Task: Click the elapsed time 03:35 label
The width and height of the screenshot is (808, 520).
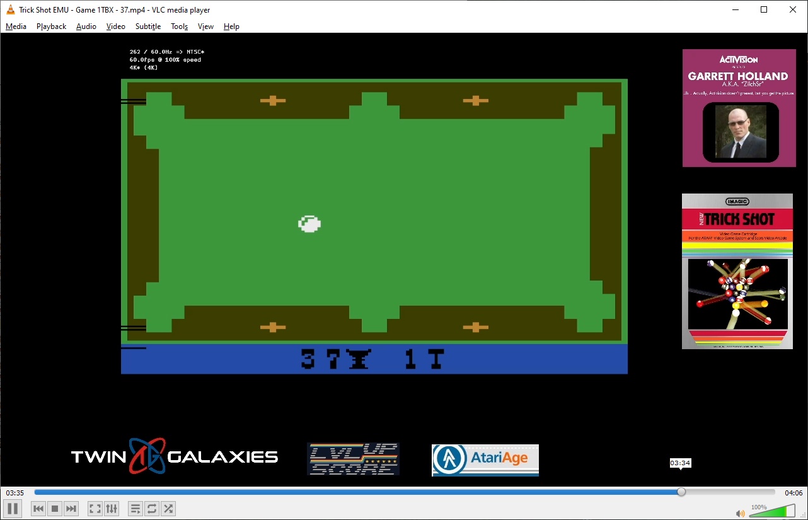Action: [x=15, y=493]
